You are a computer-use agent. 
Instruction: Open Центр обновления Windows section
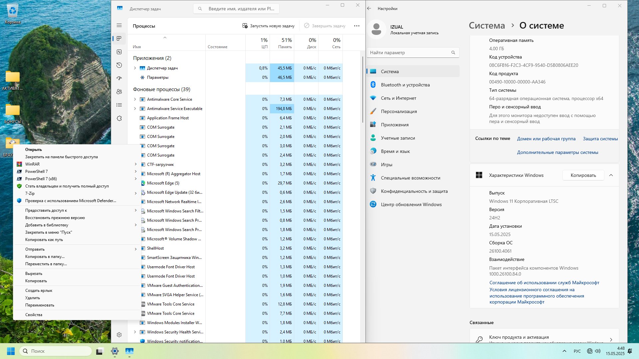413,204
